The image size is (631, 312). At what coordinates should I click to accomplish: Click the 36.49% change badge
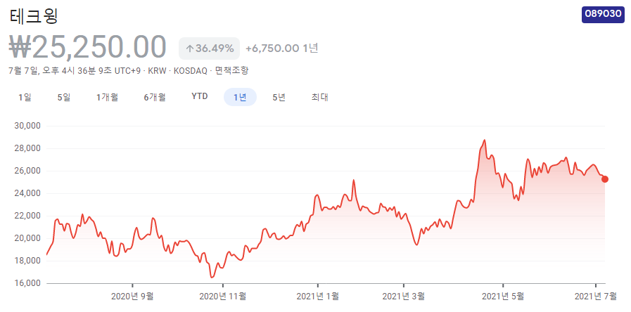coord(209,48)
